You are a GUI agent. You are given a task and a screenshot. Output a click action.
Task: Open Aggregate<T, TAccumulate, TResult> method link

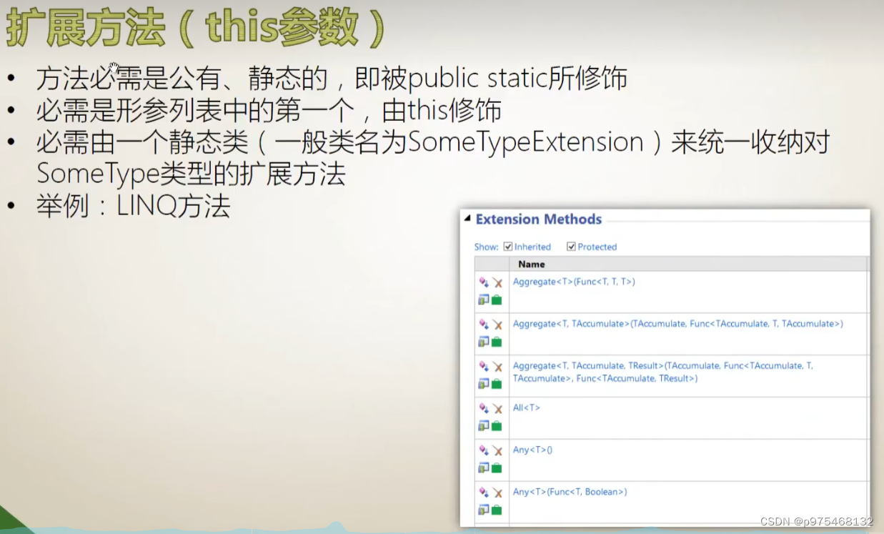[663, 372]
